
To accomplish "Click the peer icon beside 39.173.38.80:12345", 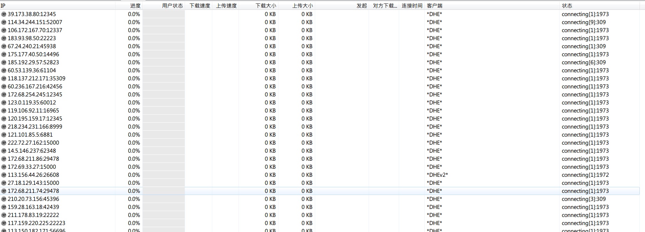I will (4, 14).
